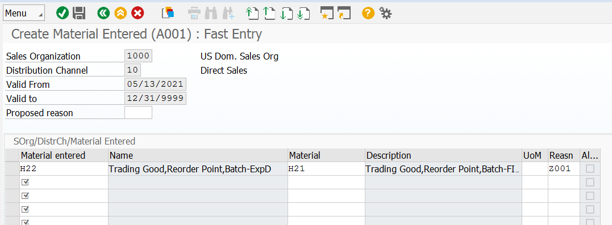Screen dimensions: 612x225
Task: Go back with the green double-arrow icon
Action: pos(103,13)
